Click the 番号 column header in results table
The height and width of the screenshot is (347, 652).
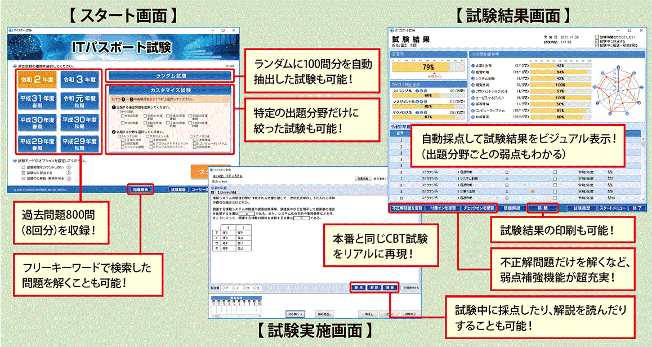pyautogui.click(x=401, y=132)
